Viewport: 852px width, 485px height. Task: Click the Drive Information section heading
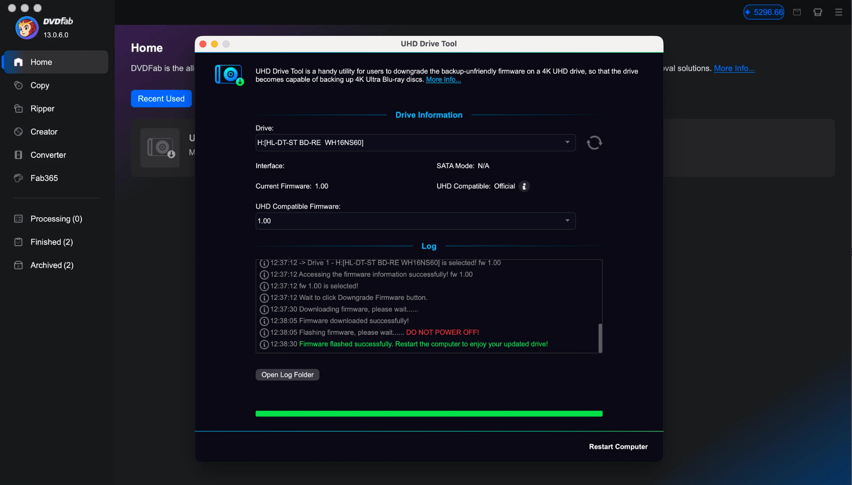coord(428,115)
